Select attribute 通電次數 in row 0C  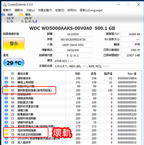click(x=23, y=110)
